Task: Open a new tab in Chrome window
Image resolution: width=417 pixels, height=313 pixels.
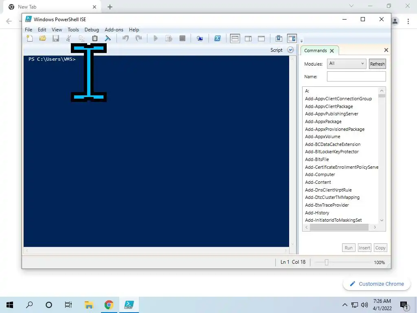Action: pos(110,7)
